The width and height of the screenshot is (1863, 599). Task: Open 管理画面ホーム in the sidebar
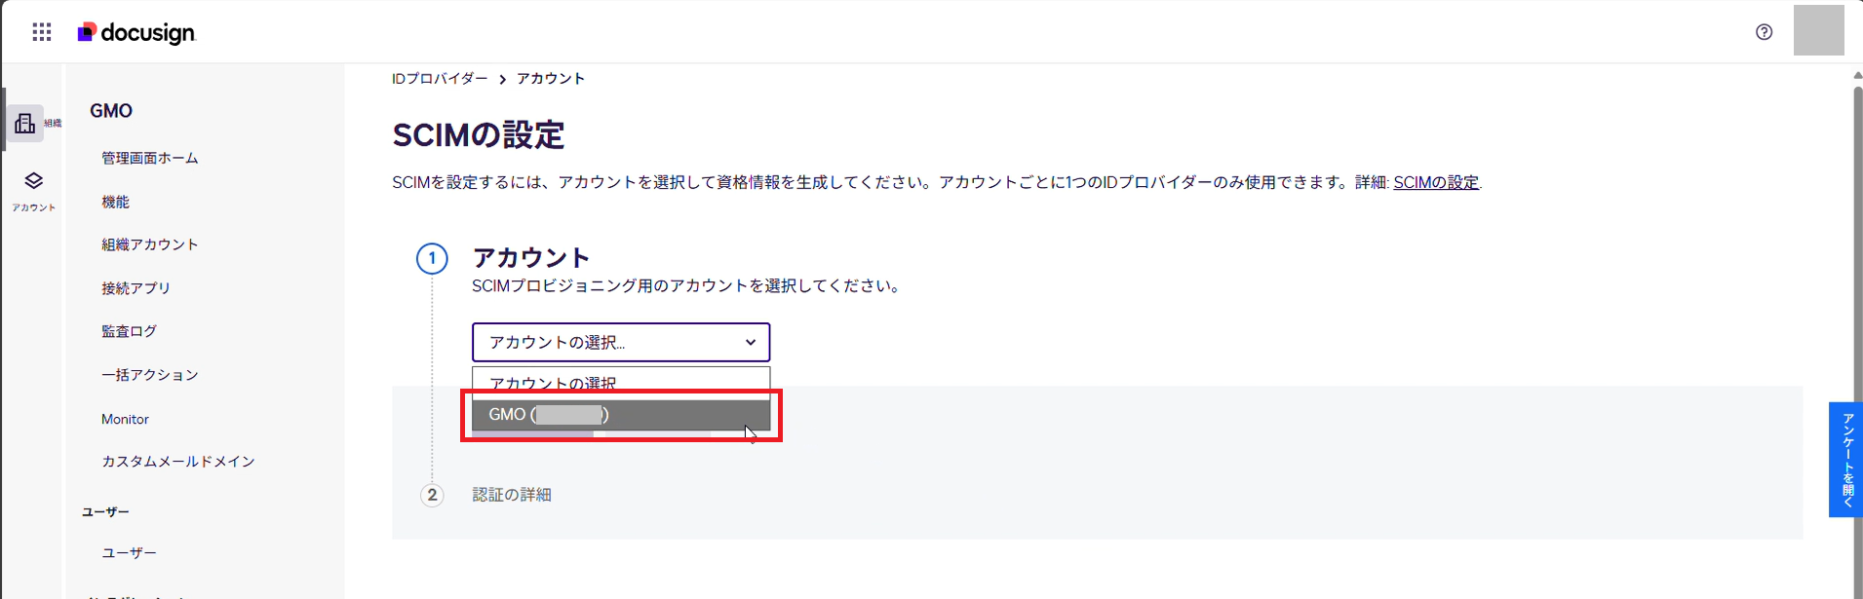150,158
